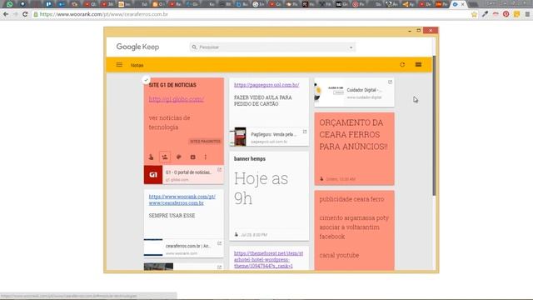Image resolution: width=533 pixels, height=300 pixels.
Task: Click 'cimento argamassa poty' note line
Action: click(x=354, y=217)
